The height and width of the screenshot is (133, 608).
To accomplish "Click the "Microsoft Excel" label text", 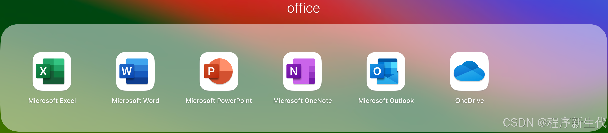I will point(52,101).
